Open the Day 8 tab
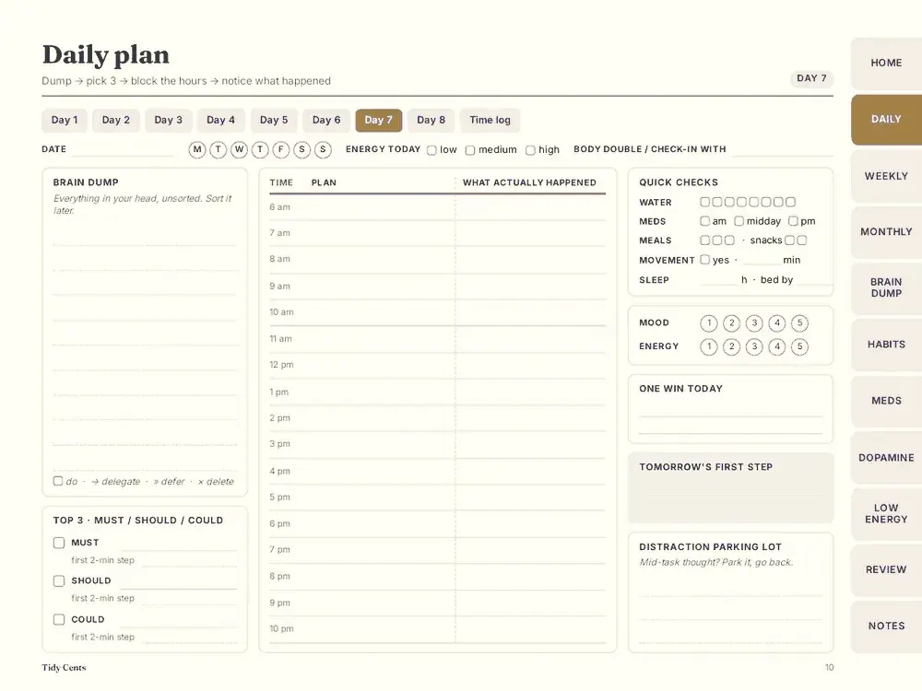This screenshot has width=922, height=691. coord(431,120)
